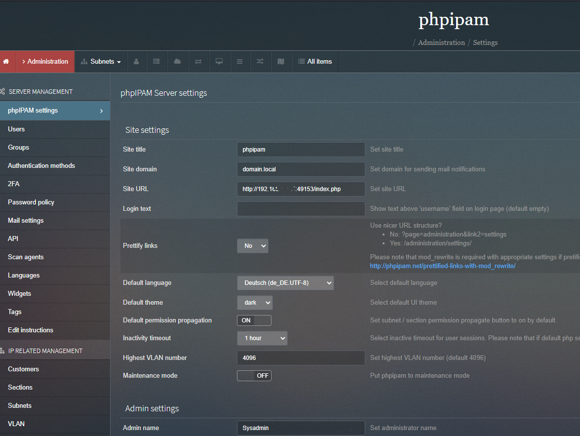Click 'Put phpipam to maintenance mode' hint

click(420, 376)
